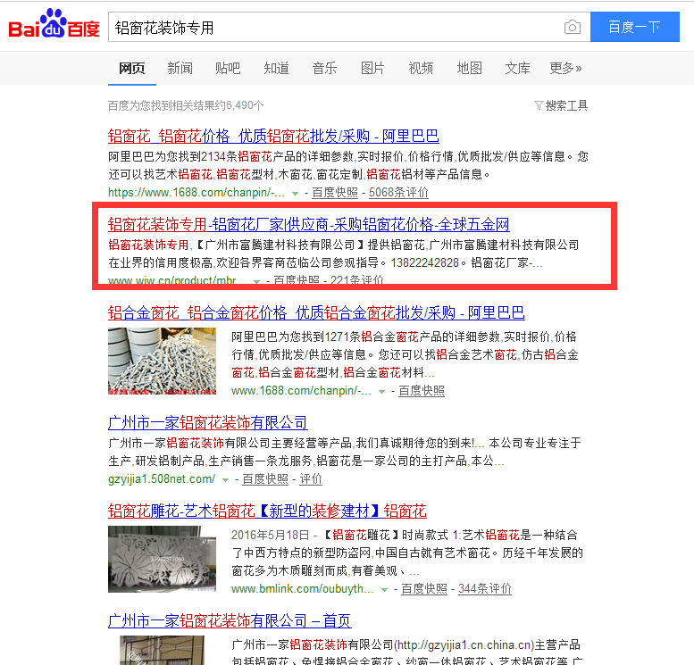Click the aluminum window parts thumbnail
The height and width of the screenshot is (665, 694).
click(162, 361)
